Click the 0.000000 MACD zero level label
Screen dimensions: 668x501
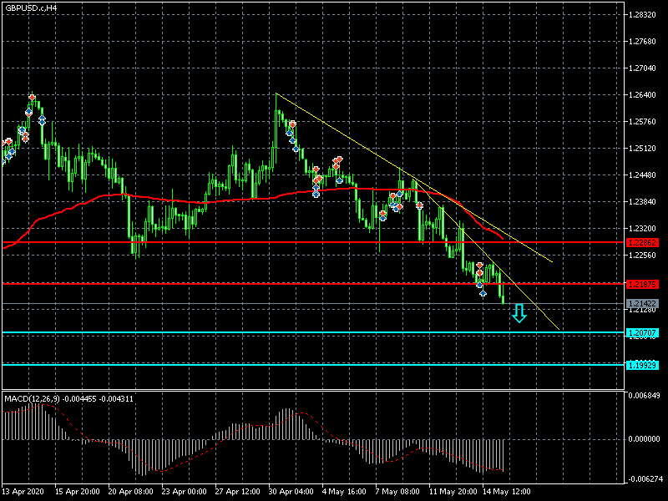645,438
